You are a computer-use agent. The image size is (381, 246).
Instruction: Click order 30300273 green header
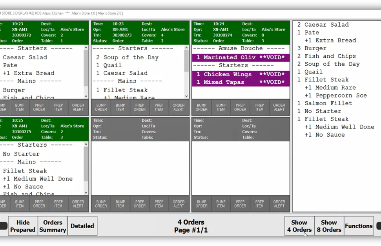click(x=140, y=32)
